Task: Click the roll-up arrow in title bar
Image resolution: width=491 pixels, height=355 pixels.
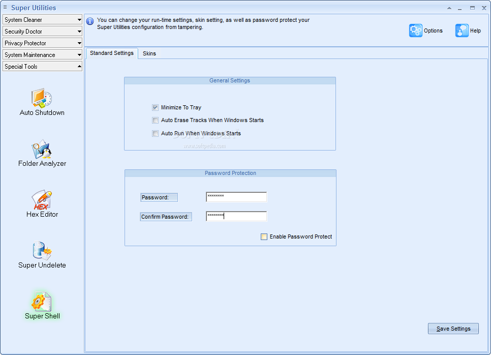Action: [x=449, y=8]
